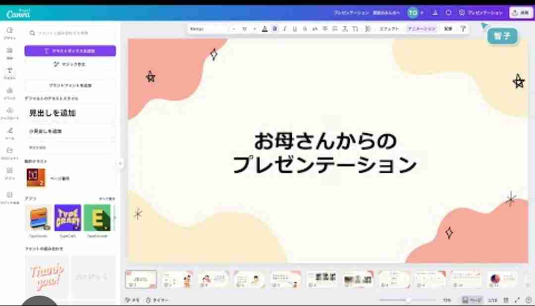Adjust the zoom slider

(408, 300)
